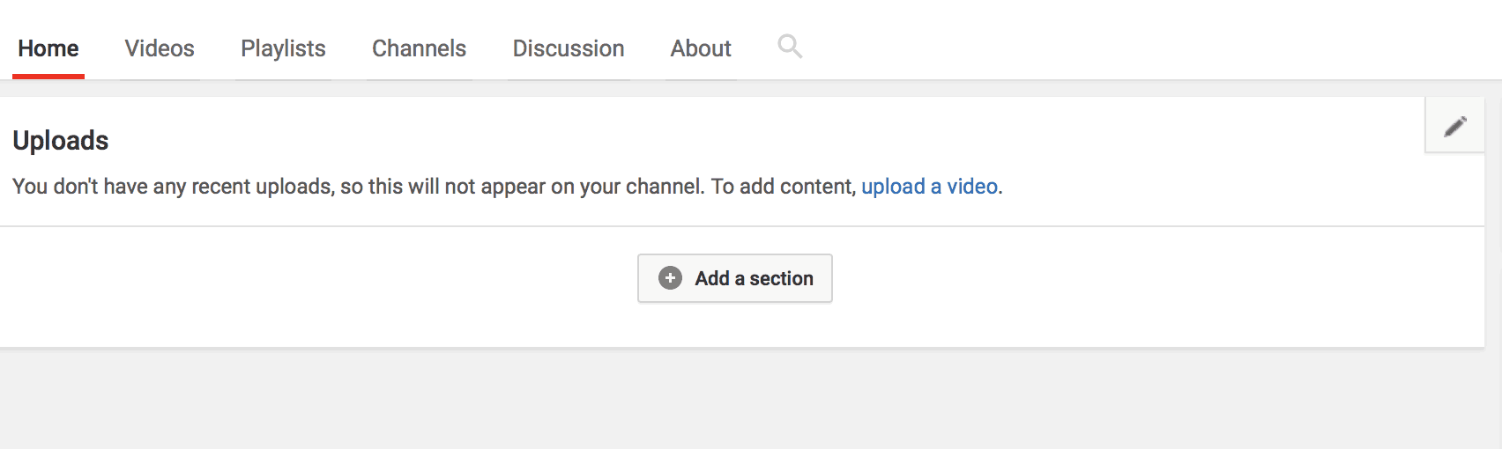Viewport: 1502px width, 449px height.
Task: Open the About tab
Action: pos(701,48)
